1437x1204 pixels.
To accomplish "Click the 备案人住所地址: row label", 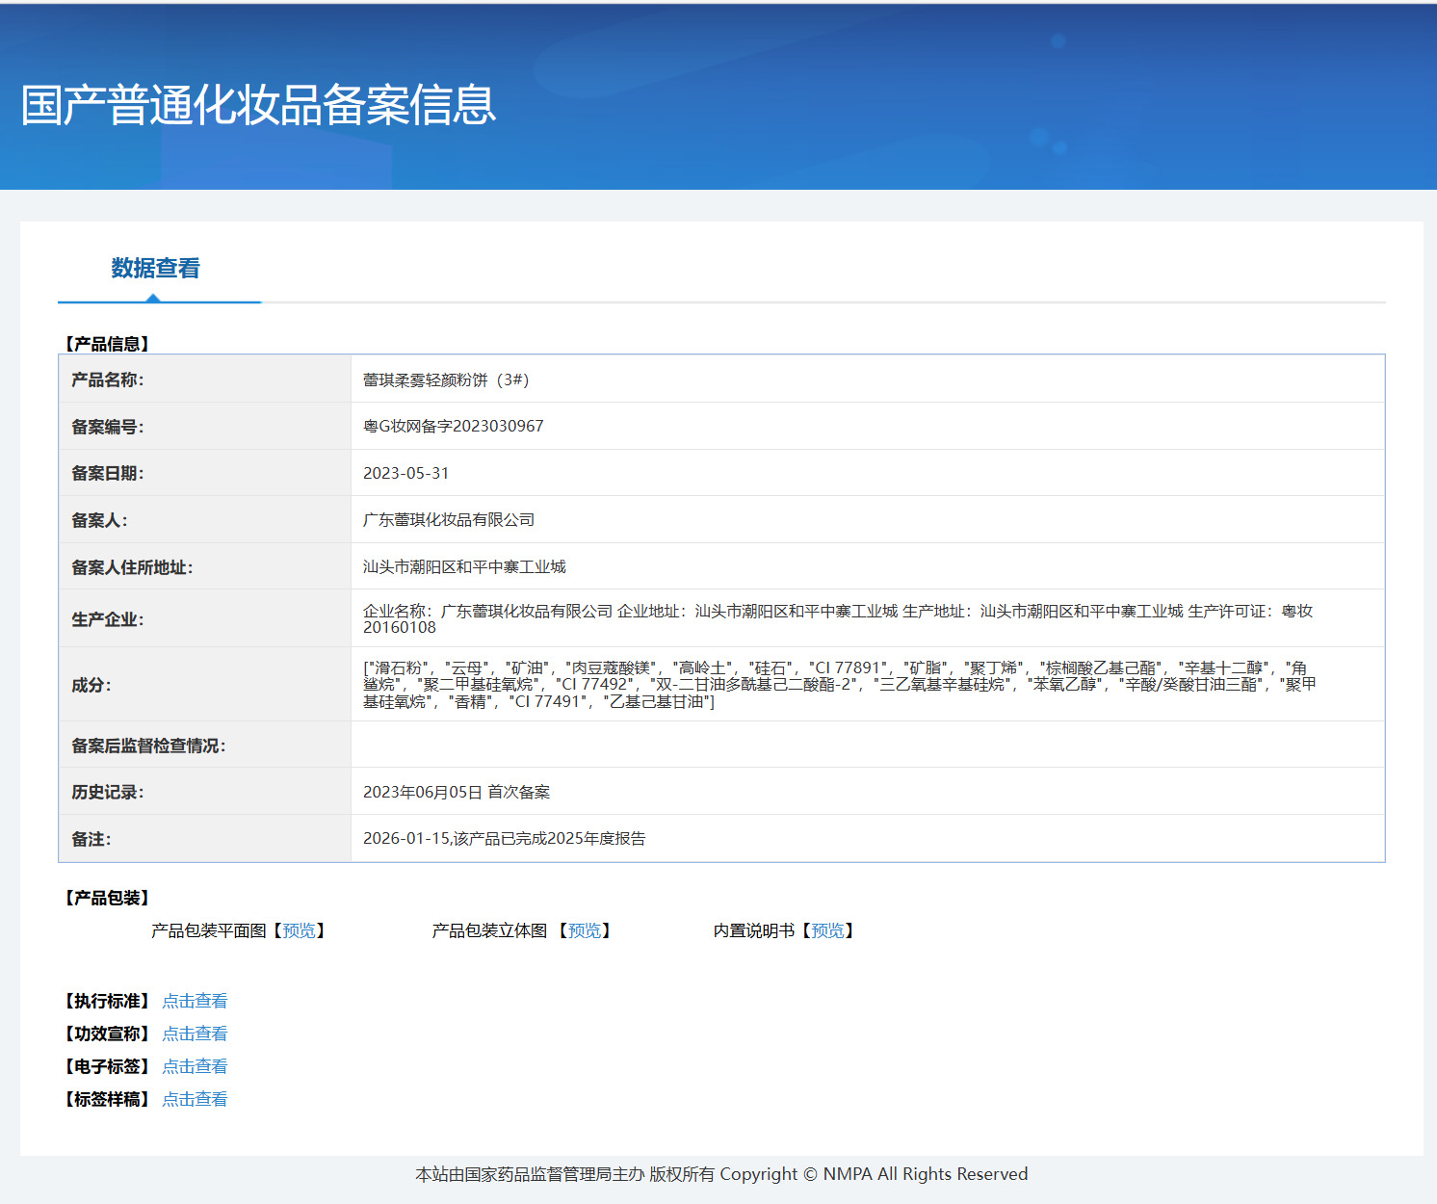I will (132, 567).
